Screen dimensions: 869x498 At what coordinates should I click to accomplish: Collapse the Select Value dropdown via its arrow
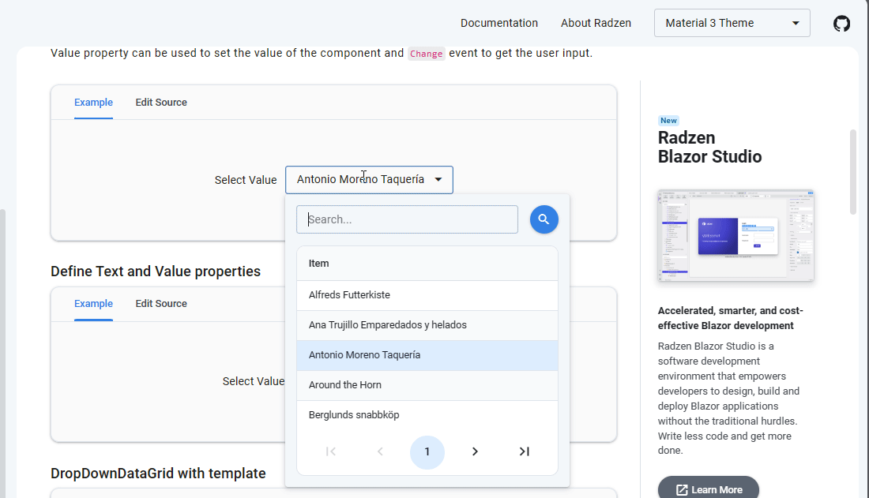click(x=438, y=179)
